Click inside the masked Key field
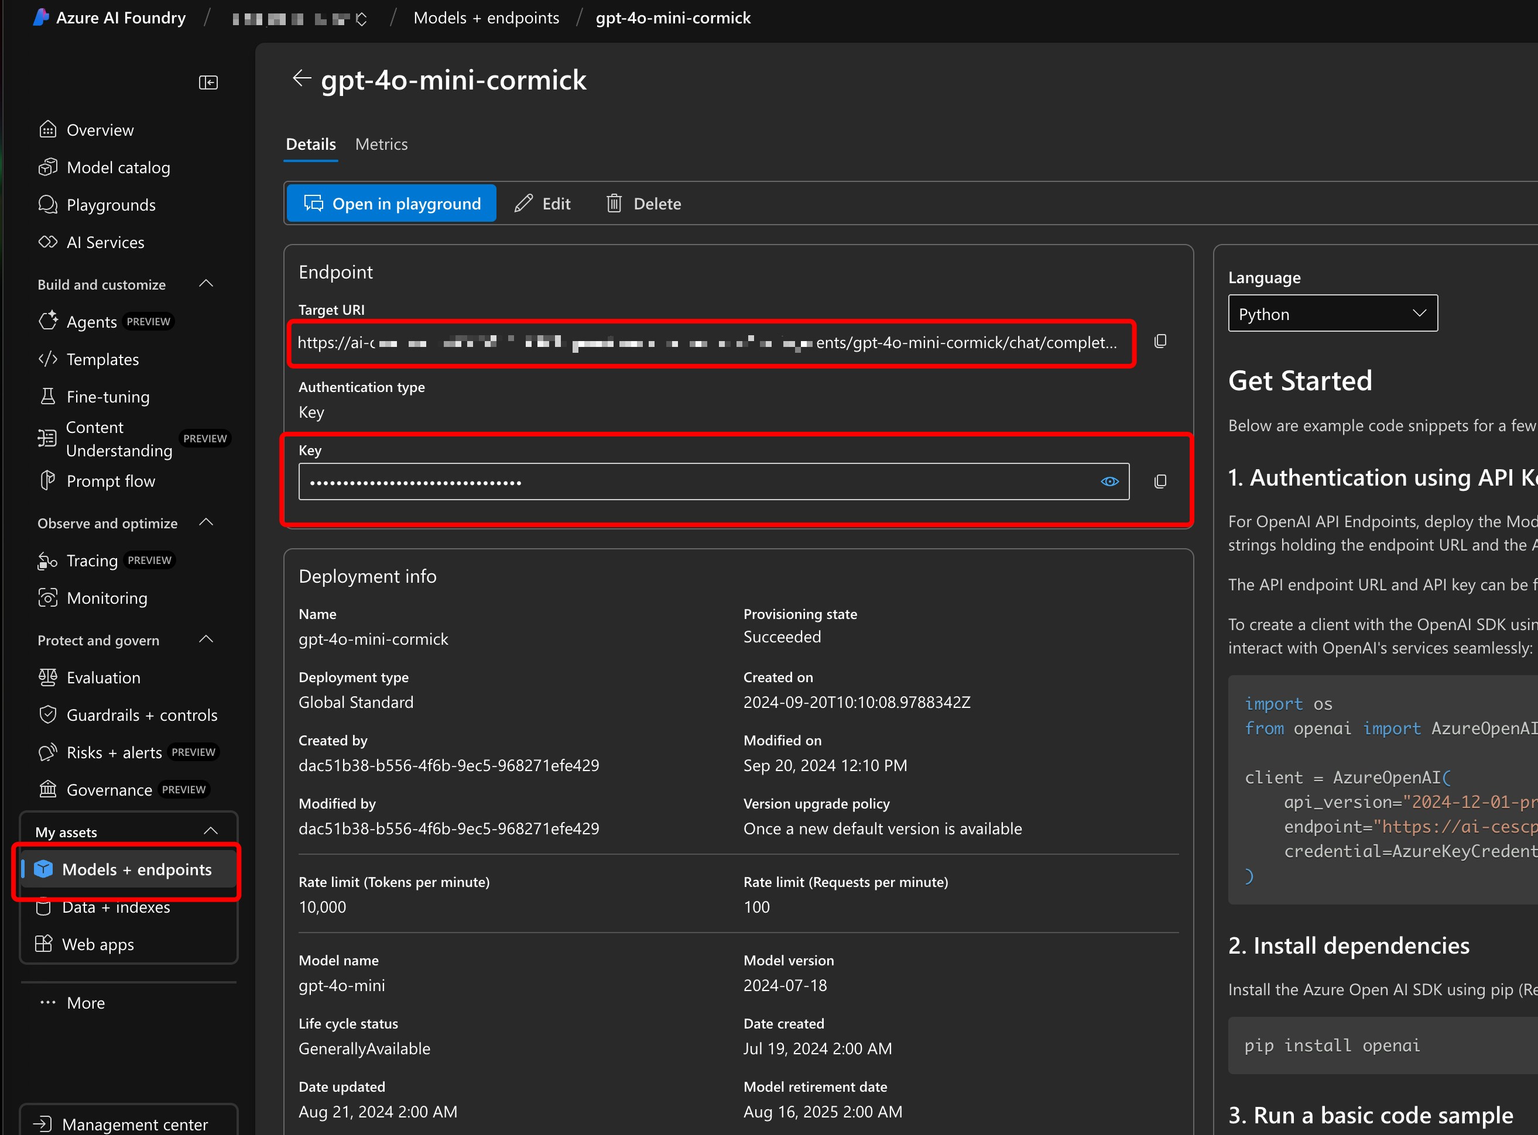The image size is (1538, 1135). [687, 481]
